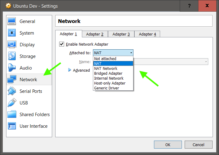
Task: Click the USB plug icon
Action: click(x=12, y=103)
